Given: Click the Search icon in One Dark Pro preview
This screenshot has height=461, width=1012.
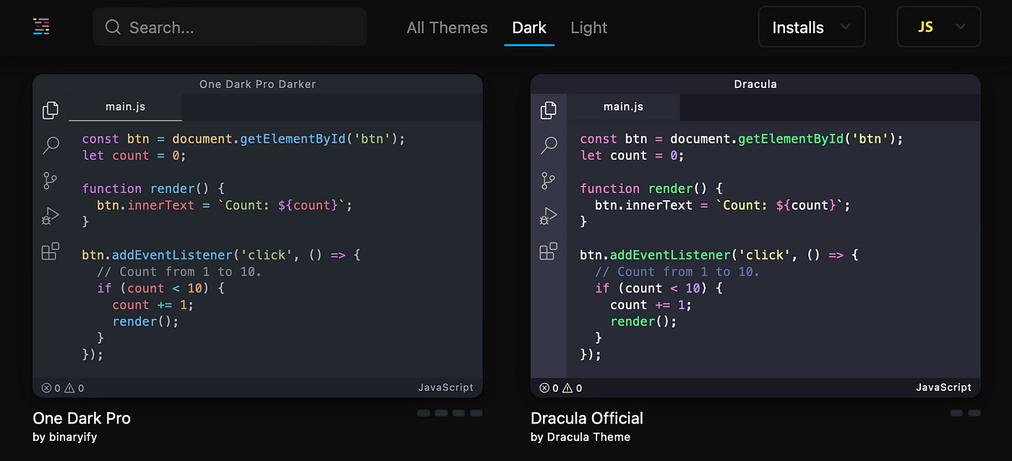Looking at the screenshot, I should [51, 145].
